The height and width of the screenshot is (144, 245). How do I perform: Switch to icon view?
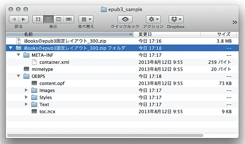pyautogui.click(x=38, y=19)
